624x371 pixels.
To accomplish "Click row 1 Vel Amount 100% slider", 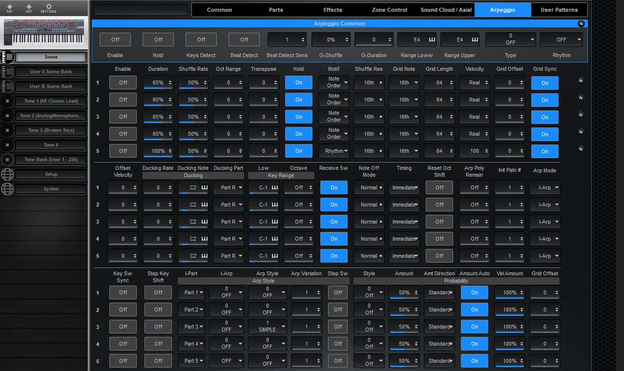I will coord(510,293).
